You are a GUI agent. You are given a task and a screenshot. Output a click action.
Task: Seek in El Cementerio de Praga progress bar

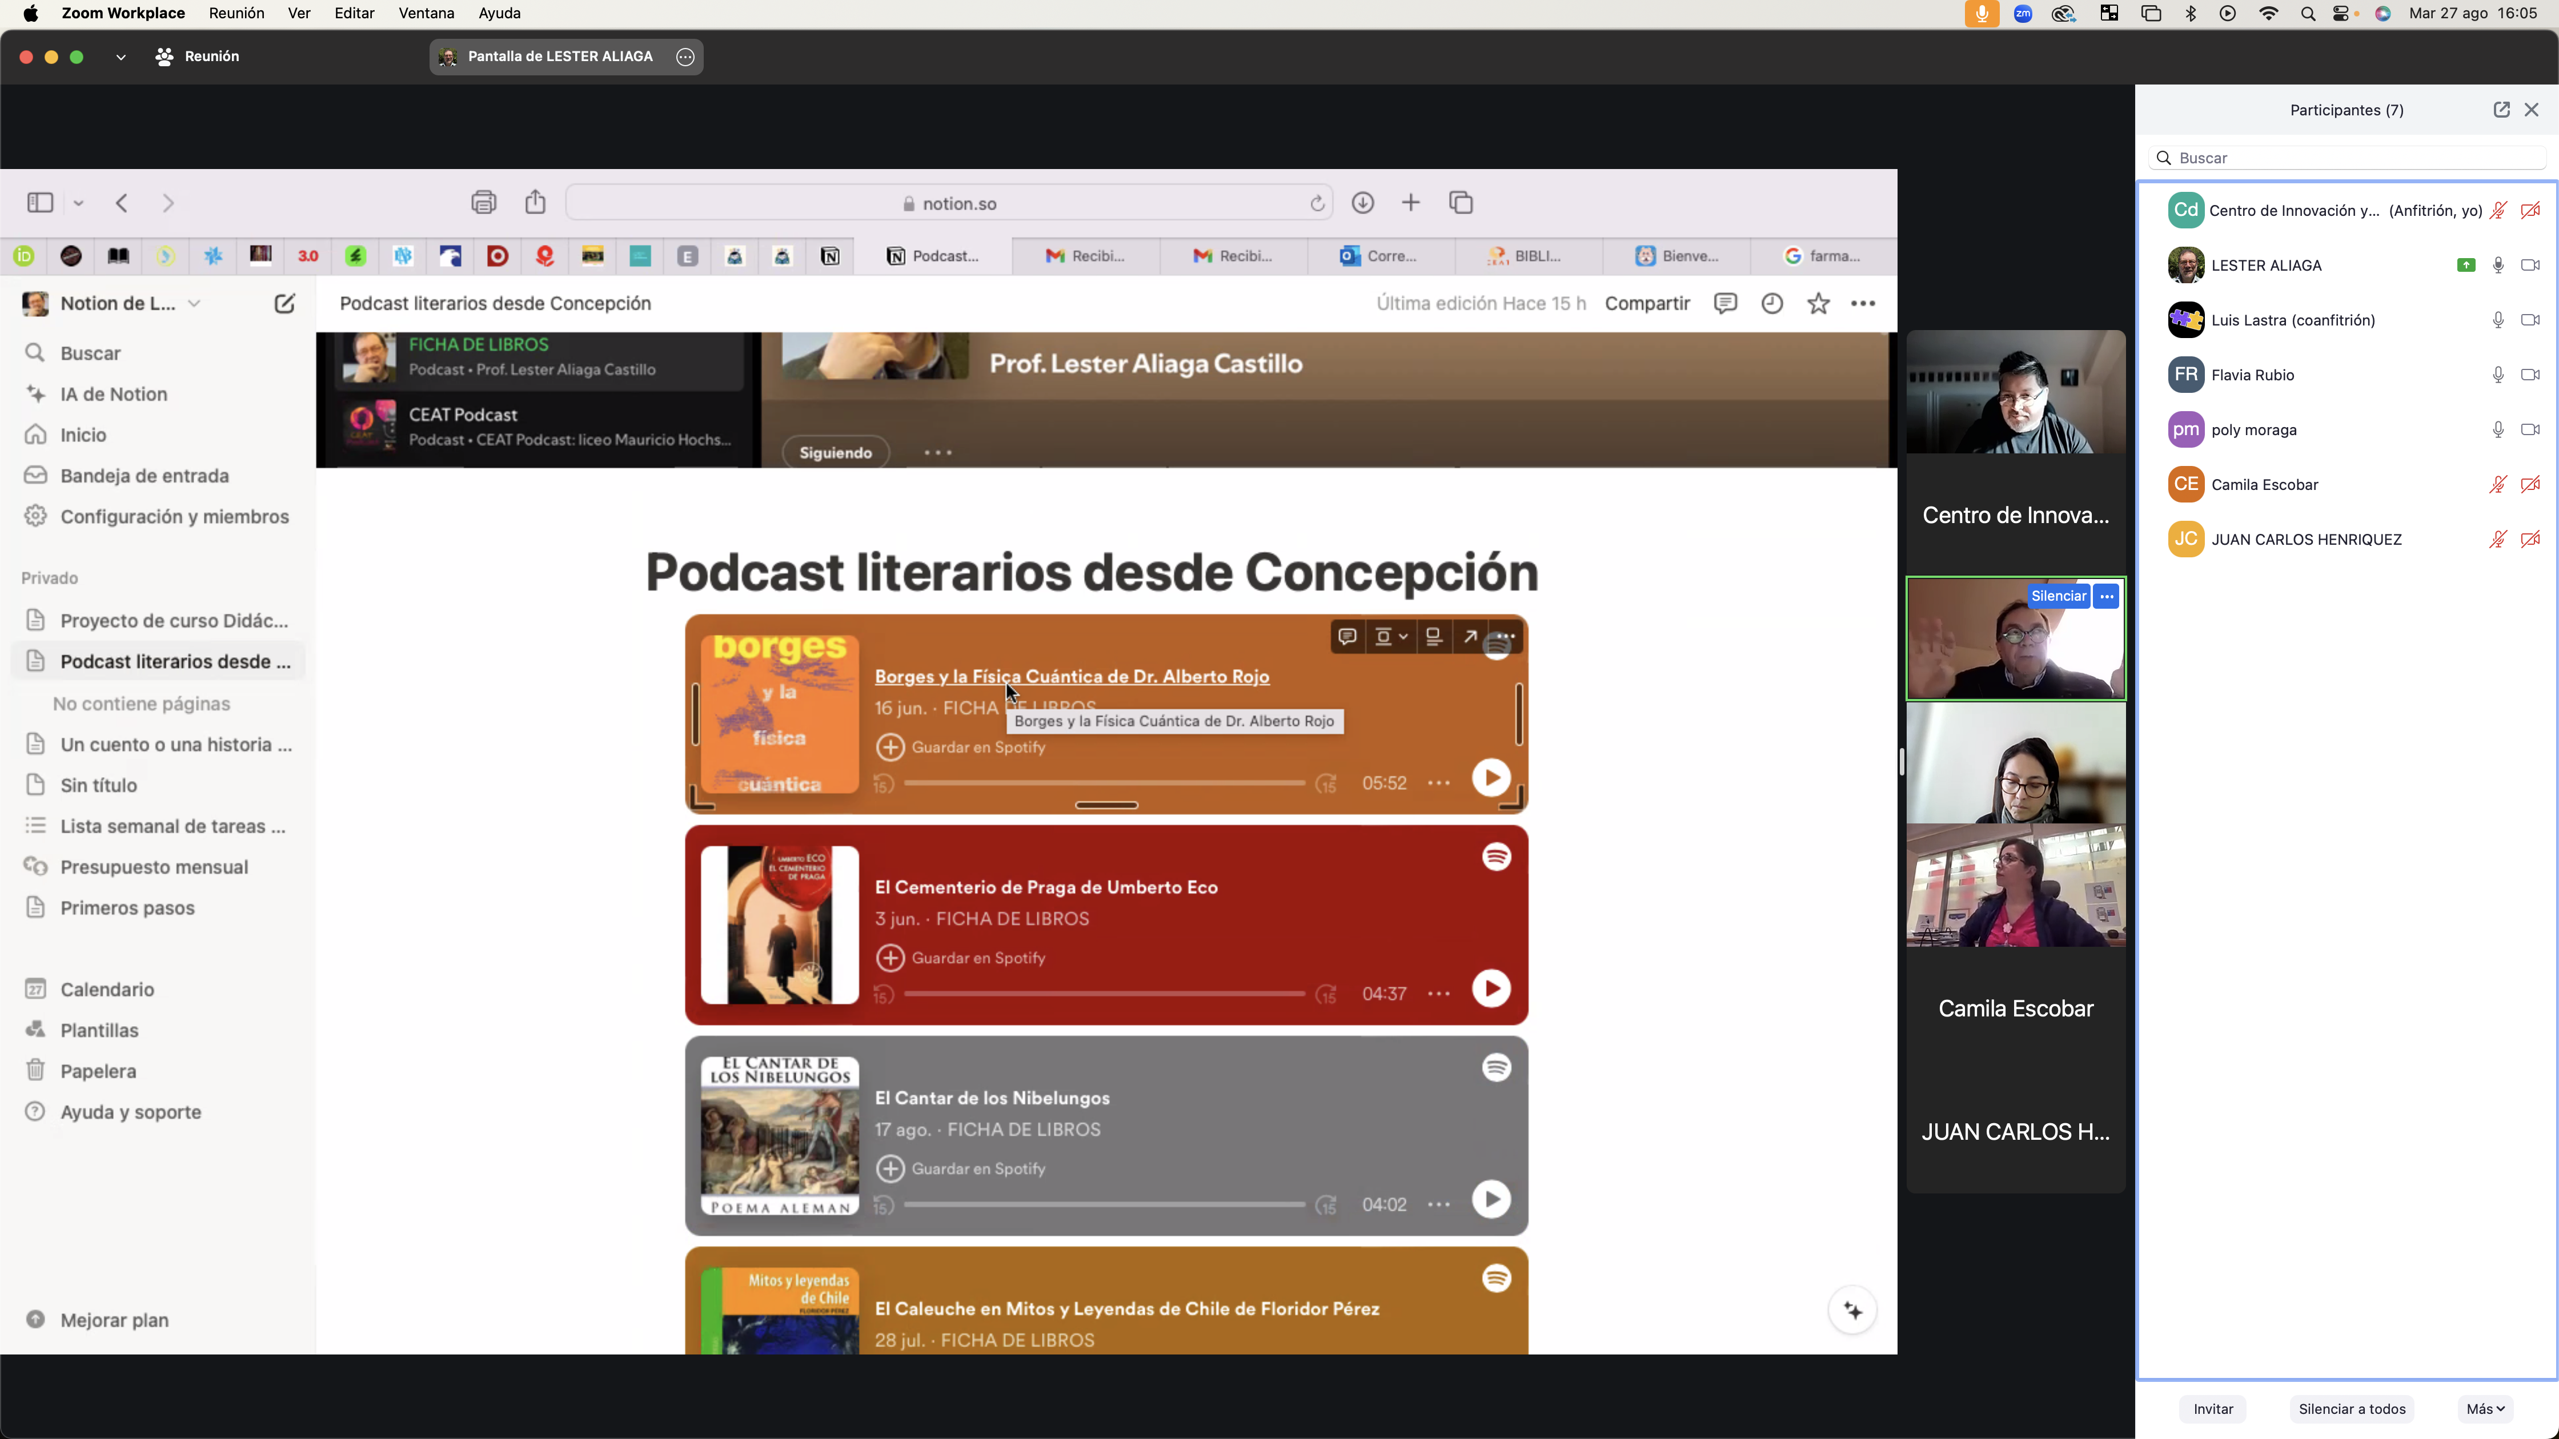1104,993
